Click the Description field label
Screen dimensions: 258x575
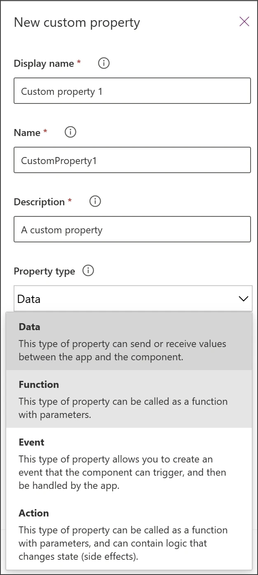click(39, 202)
